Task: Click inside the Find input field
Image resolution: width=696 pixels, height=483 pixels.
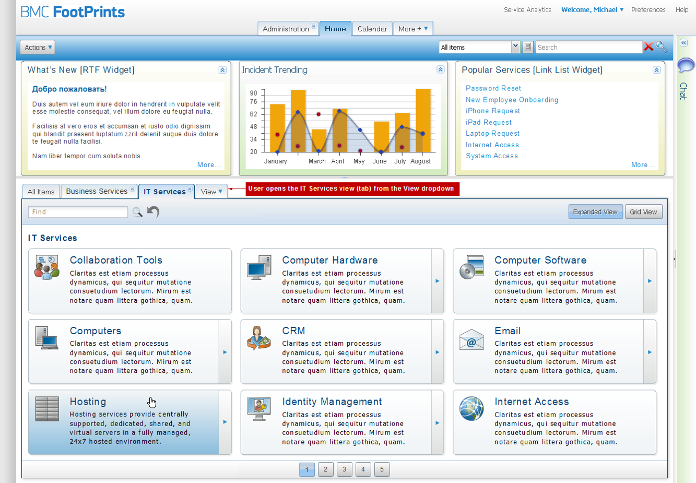Action: pyautogui.click(x=78, y=212)
